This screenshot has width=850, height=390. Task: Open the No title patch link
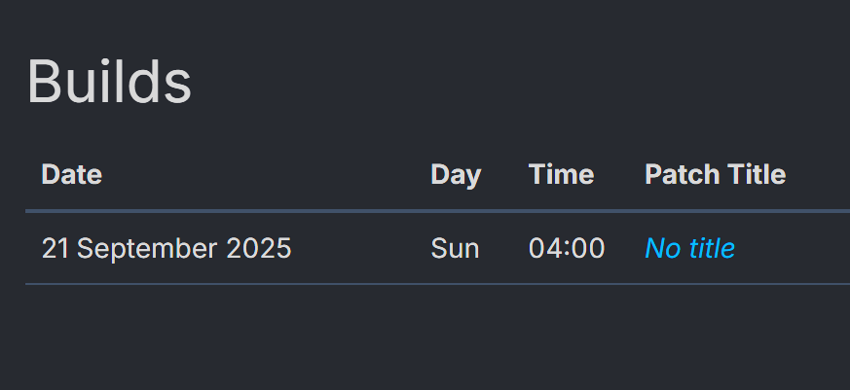coord(689,249)
